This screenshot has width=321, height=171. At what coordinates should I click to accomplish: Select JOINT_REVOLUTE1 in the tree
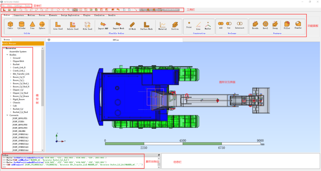click(20, 118)
